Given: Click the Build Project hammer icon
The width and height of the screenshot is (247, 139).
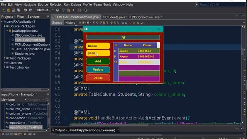Looking at the screenshot, I should tap(63, 10).
